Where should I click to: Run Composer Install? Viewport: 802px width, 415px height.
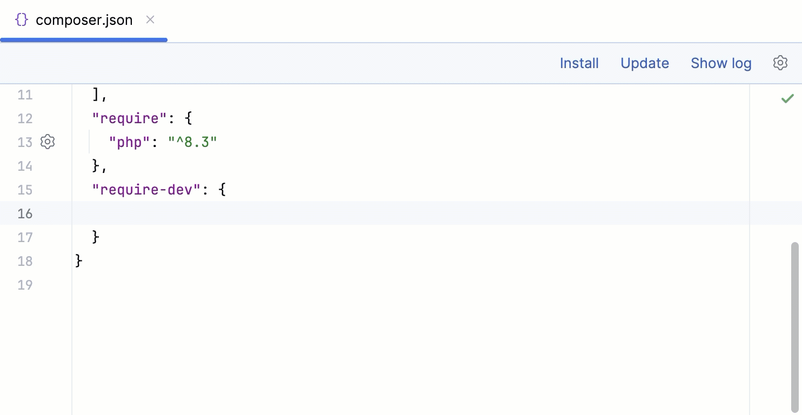pyautogui.click(x=579, y=63)
